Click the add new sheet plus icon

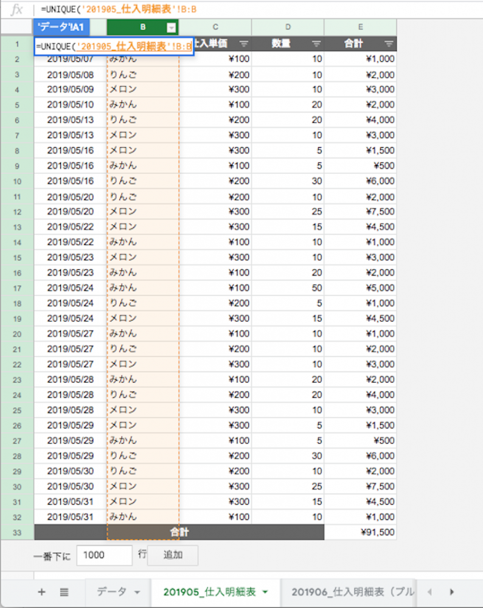(x=41, y=592)
